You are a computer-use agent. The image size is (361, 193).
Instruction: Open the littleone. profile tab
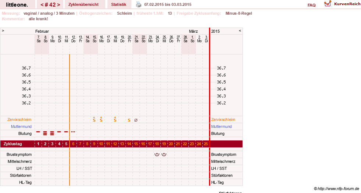click(x=17, y=4)
